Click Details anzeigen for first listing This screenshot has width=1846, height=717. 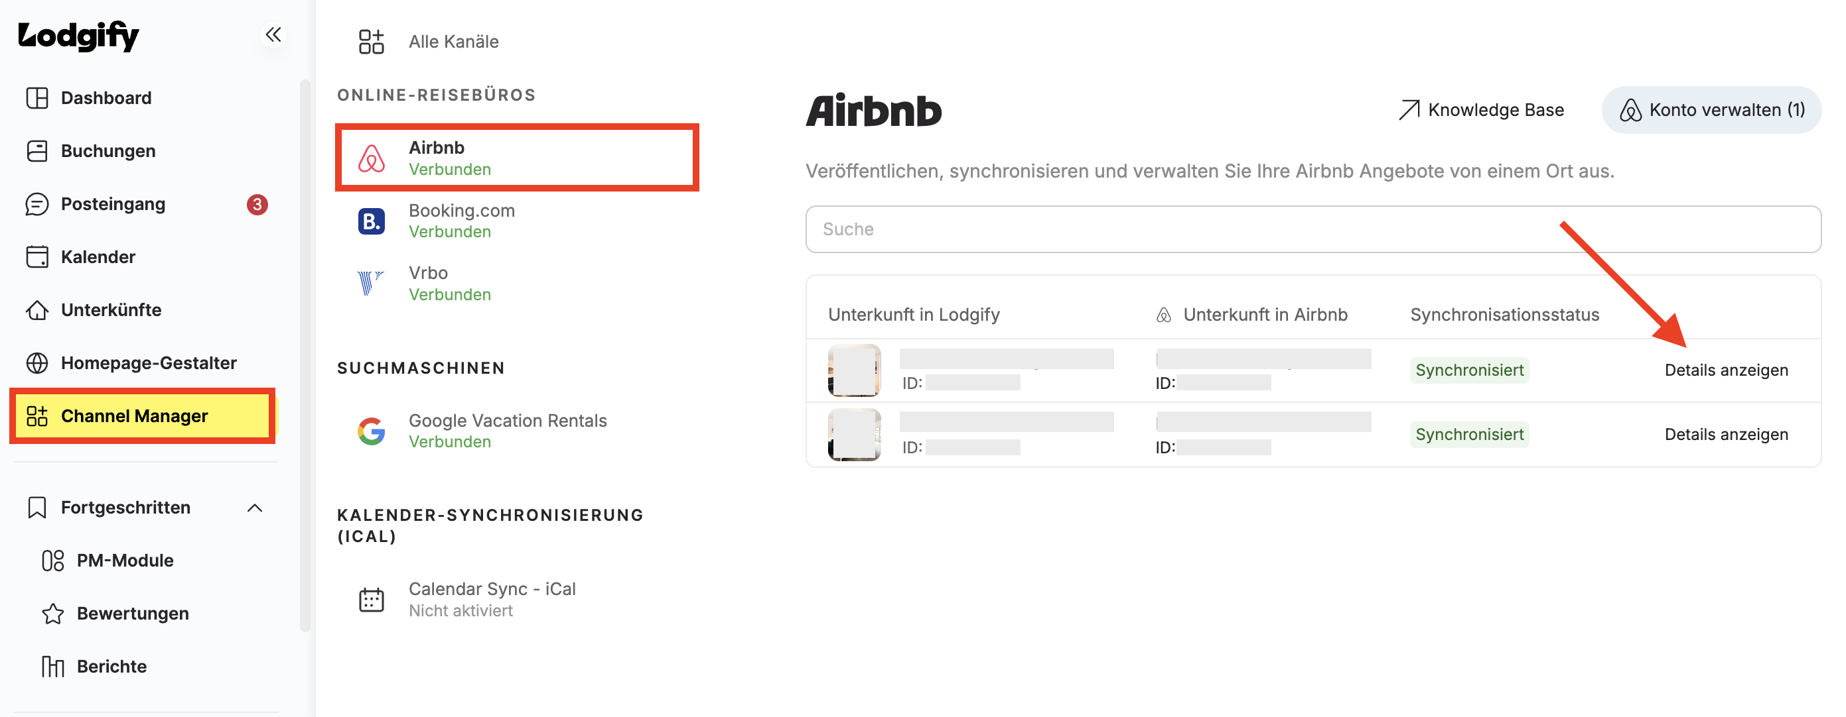[x=1726, y=370]
